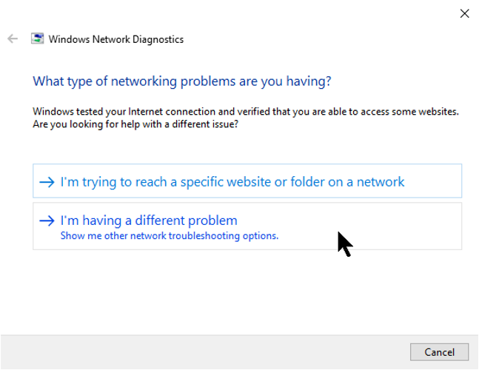Click arrow icon beside specific website option
Screen dimensions: 479x370
[x=47, y=182]
